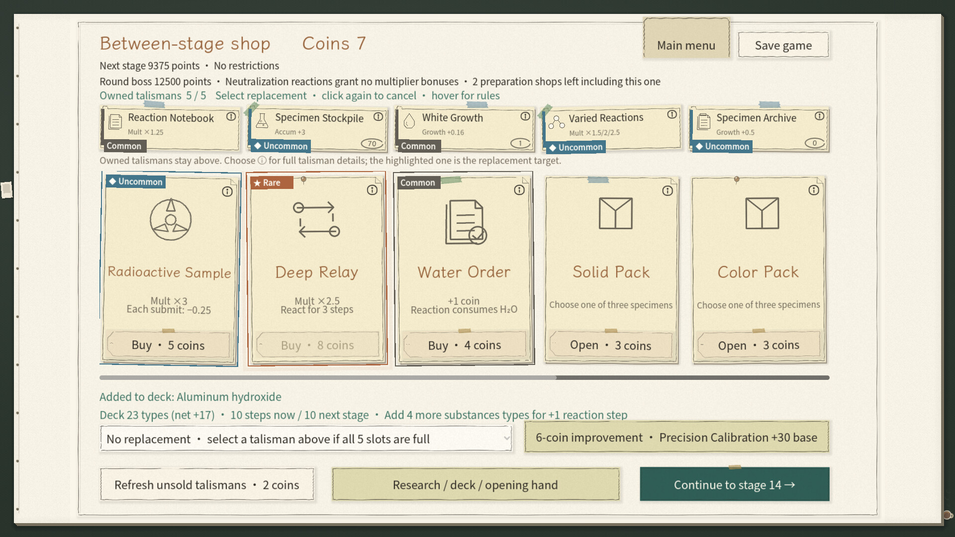
Task: Open Research / deck / opening hand
Action: (x=476, y=484)
